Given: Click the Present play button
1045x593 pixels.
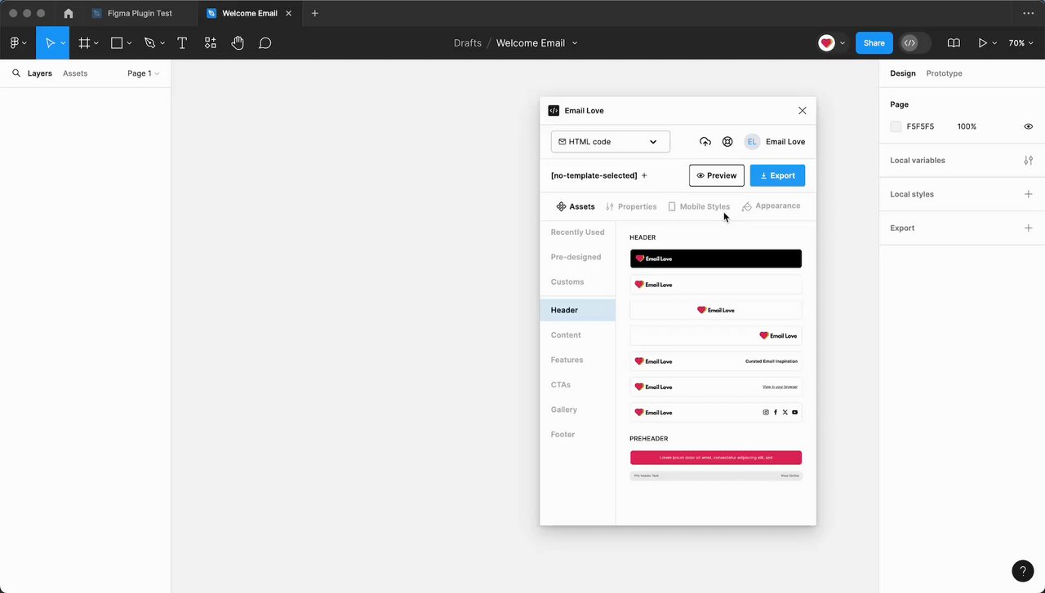Looking at the screenshot, I should coord(982,43).
